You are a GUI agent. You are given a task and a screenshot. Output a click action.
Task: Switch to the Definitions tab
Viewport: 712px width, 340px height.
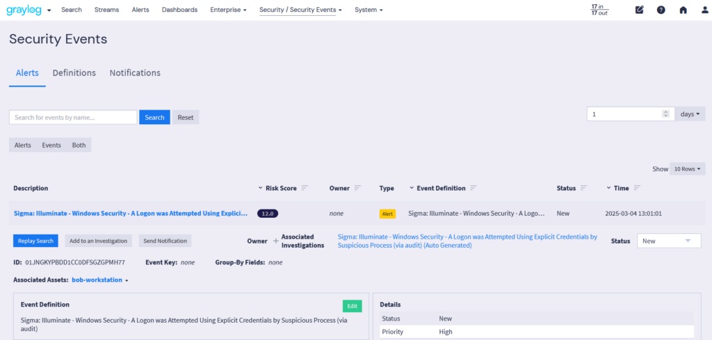(x=74, y=73)
